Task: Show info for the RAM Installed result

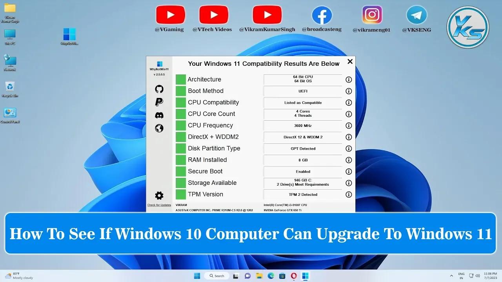Action: click(349, 160)
